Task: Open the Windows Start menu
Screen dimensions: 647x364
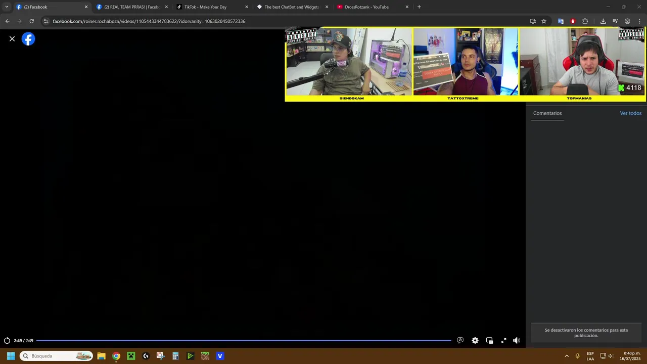Action: (x=11, y=356)
